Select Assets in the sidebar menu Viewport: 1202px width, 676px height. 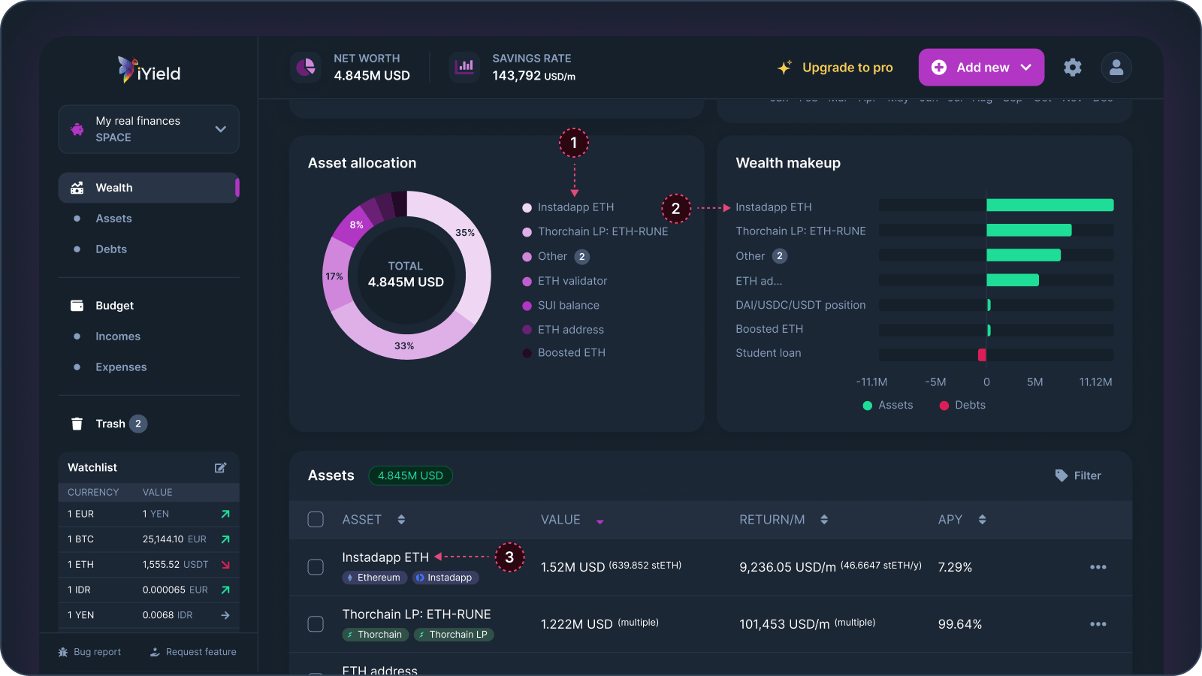[x=113, y=218]
